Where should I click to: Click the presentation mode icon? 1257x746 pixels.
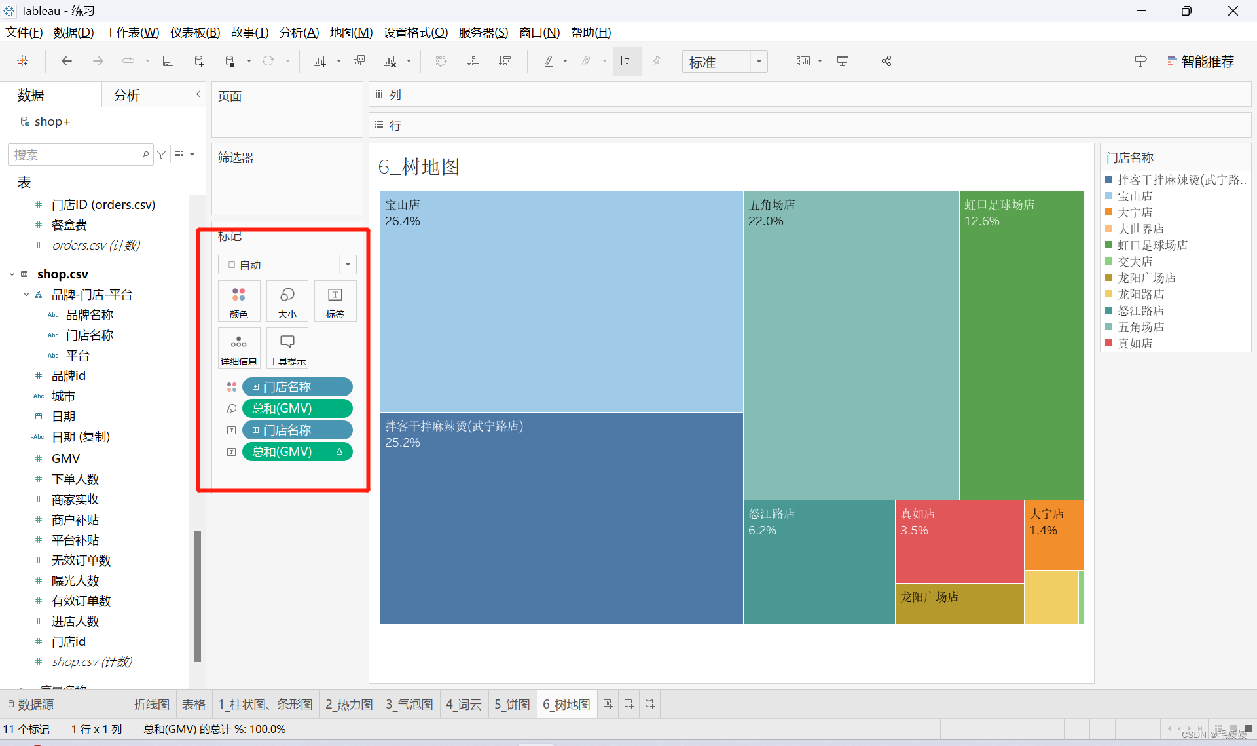point(843,61)
